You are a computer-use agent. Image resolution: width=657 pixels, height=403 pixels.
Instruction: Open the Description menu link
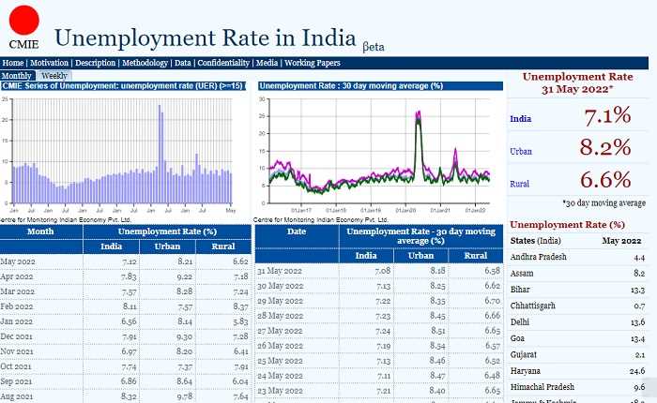point(96,63)
